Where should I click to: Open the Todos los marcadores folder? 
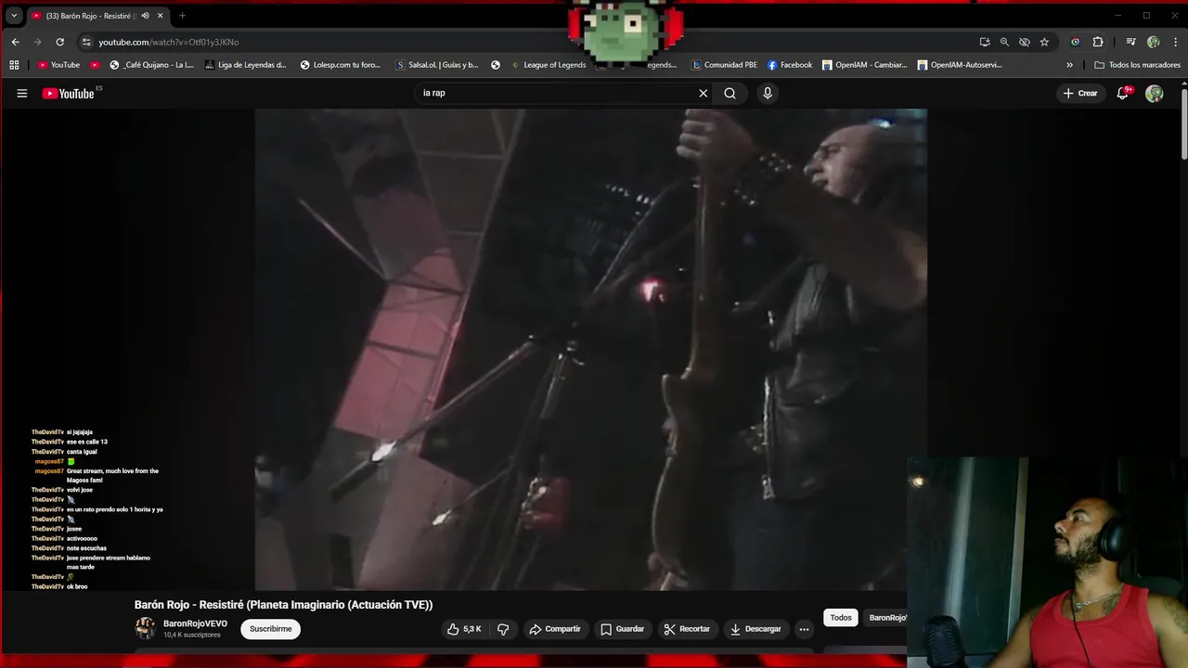pyautogui.click(x=1137, y=65)
